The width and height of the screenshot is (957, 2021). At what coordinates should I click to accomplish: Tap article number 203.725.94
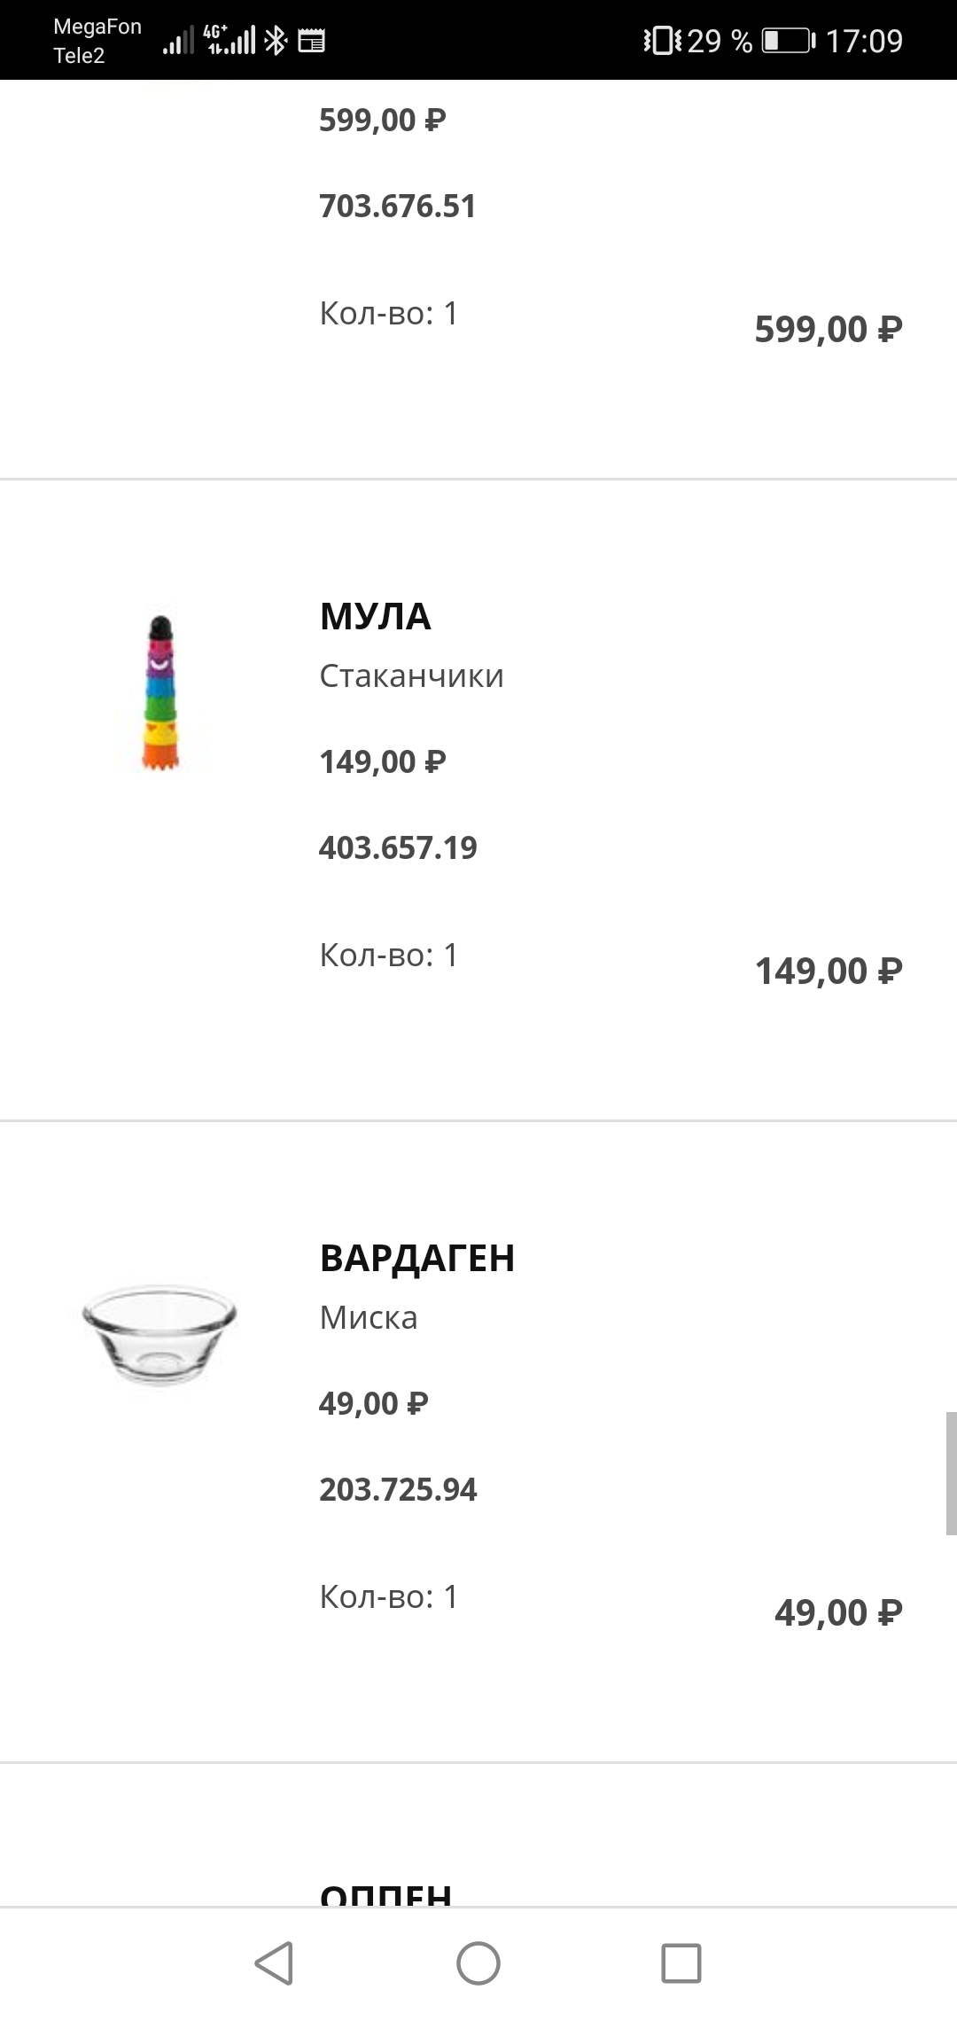pyautogui.click(x=398, y=1490)
